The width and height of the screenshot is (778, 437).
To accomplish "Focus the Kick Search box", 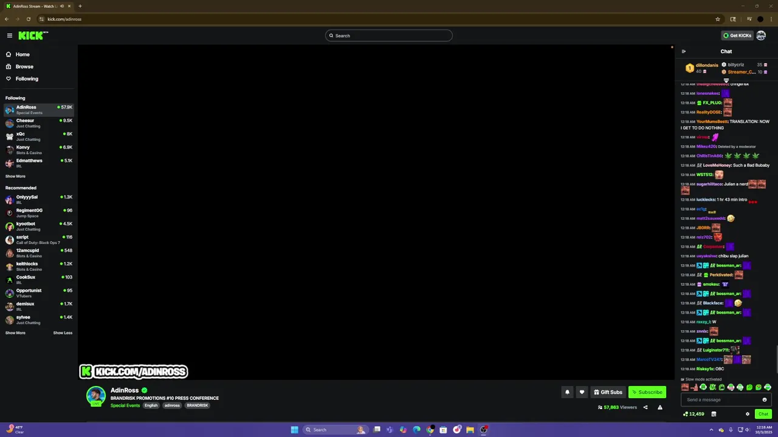I will click(389, 35).
